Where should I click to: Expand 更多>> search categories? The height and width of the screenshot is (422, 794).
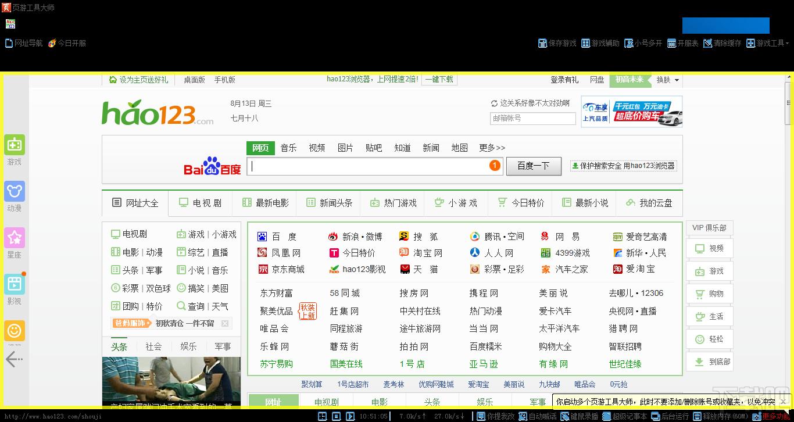[x=492, y=148]
